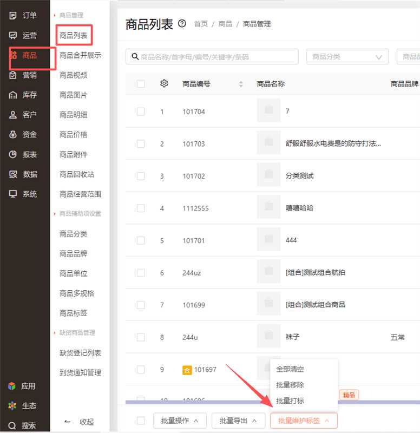
Task: Open the 生态 ecosystem icon
Action: [12, 405]
